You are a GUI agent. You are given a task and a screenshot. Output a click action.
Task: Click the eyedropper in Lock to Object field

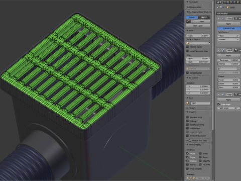click(209, 43)
